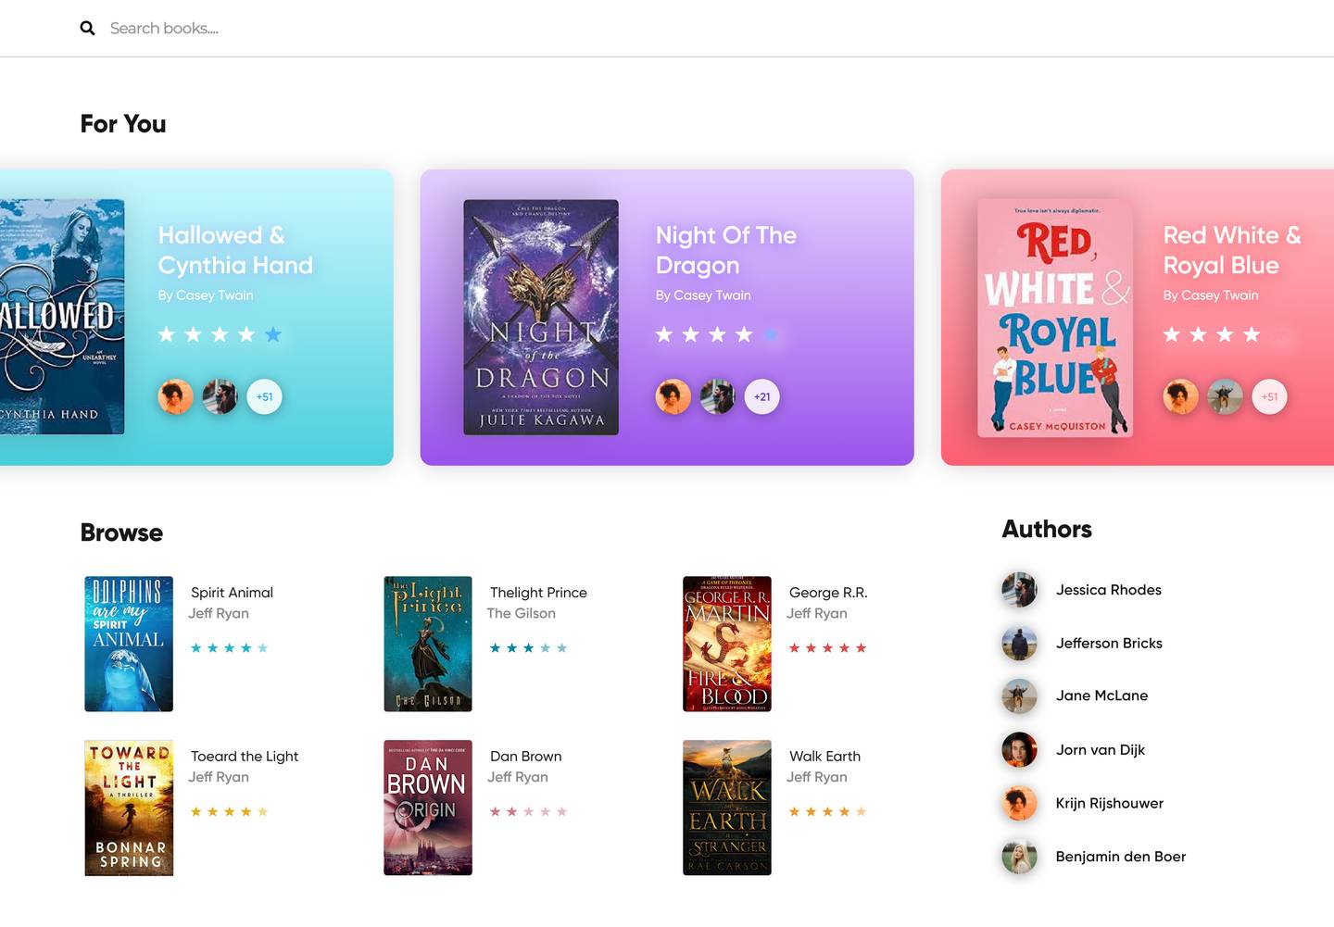This screenshot has height=927, width=1334.
Task: Click Jorn van Dijk avatar
Action: click(x=1019, y=750)
